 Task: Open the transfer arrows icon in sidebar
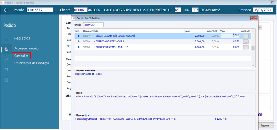(x=6, y=59)
